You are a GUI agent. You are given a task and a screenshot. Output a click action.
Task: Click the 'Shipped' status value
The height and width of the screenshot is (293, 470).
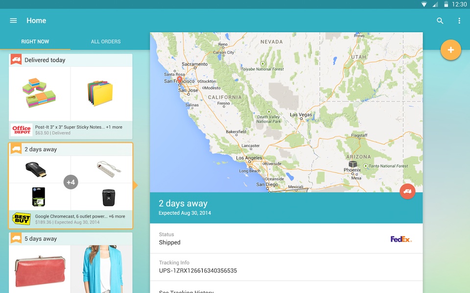point(170,243)
